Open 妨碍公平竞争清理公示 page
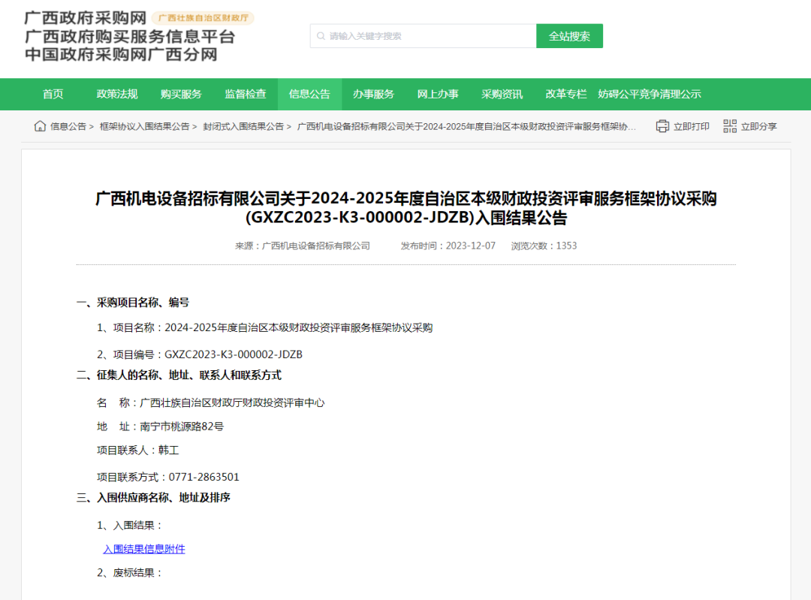The height and width of the screenshot is (600, 811). 649,94
